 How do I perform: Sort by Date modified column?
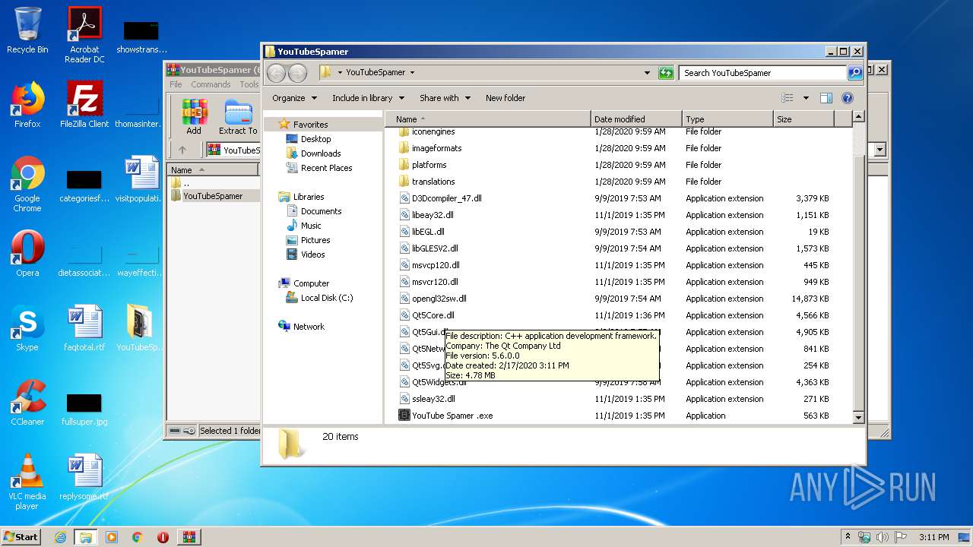tap(635, 119)
